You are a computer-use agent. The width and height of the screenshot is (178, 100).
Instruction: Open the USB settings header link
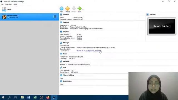(x=65, y=67)
